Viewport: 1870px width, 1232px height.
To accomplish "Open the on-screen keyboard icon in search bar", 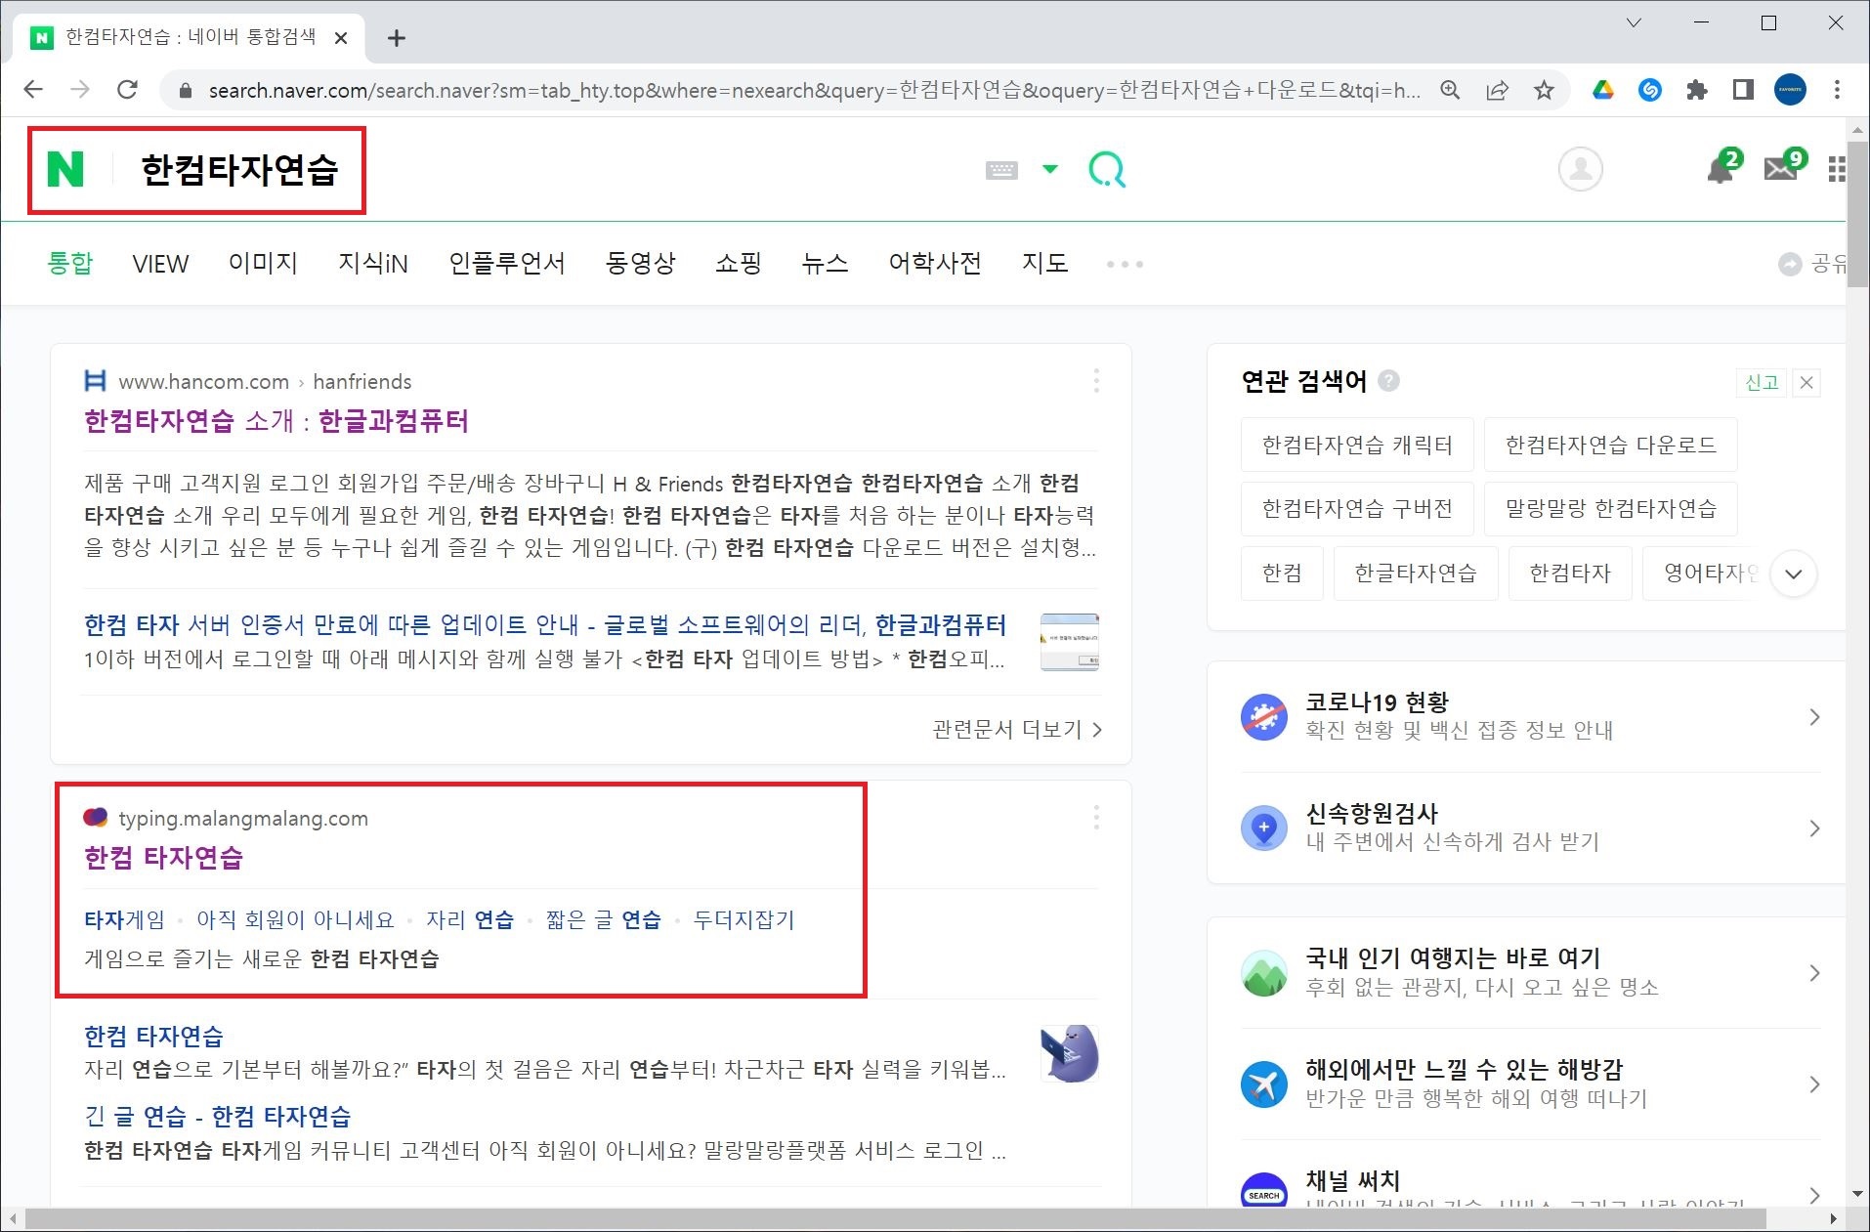I will pos(1001,170).
